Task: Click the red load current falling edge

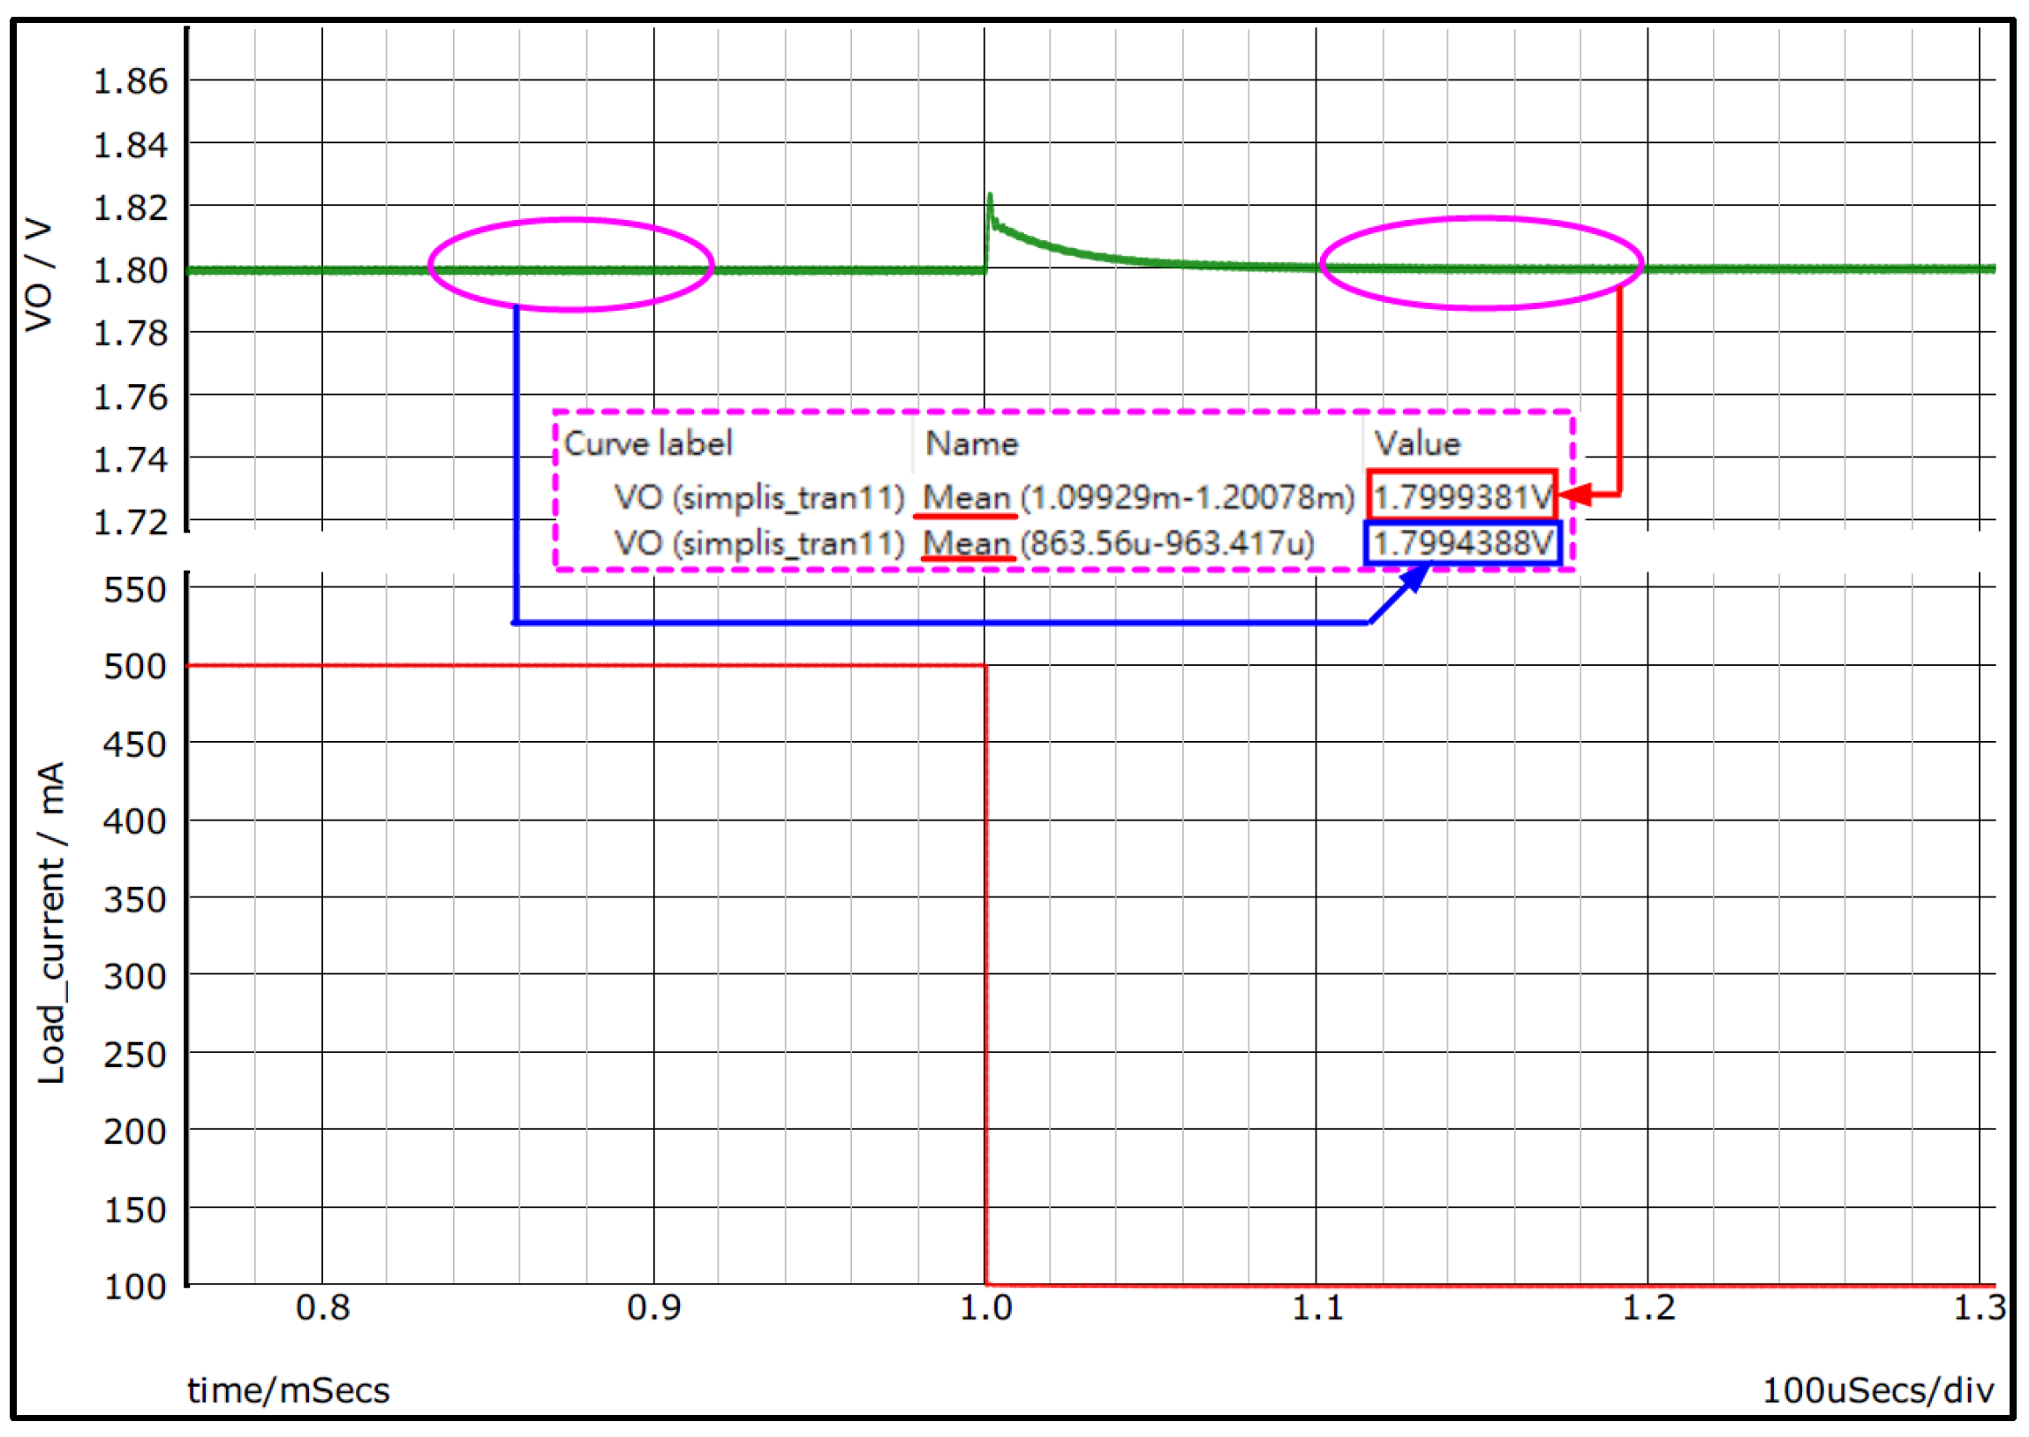Action: [x=986, y=973]
